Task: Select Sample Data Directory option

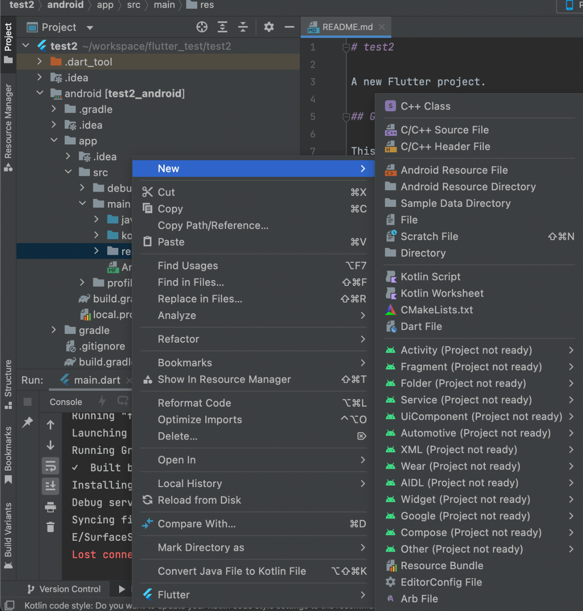Action: coord(479,203)
